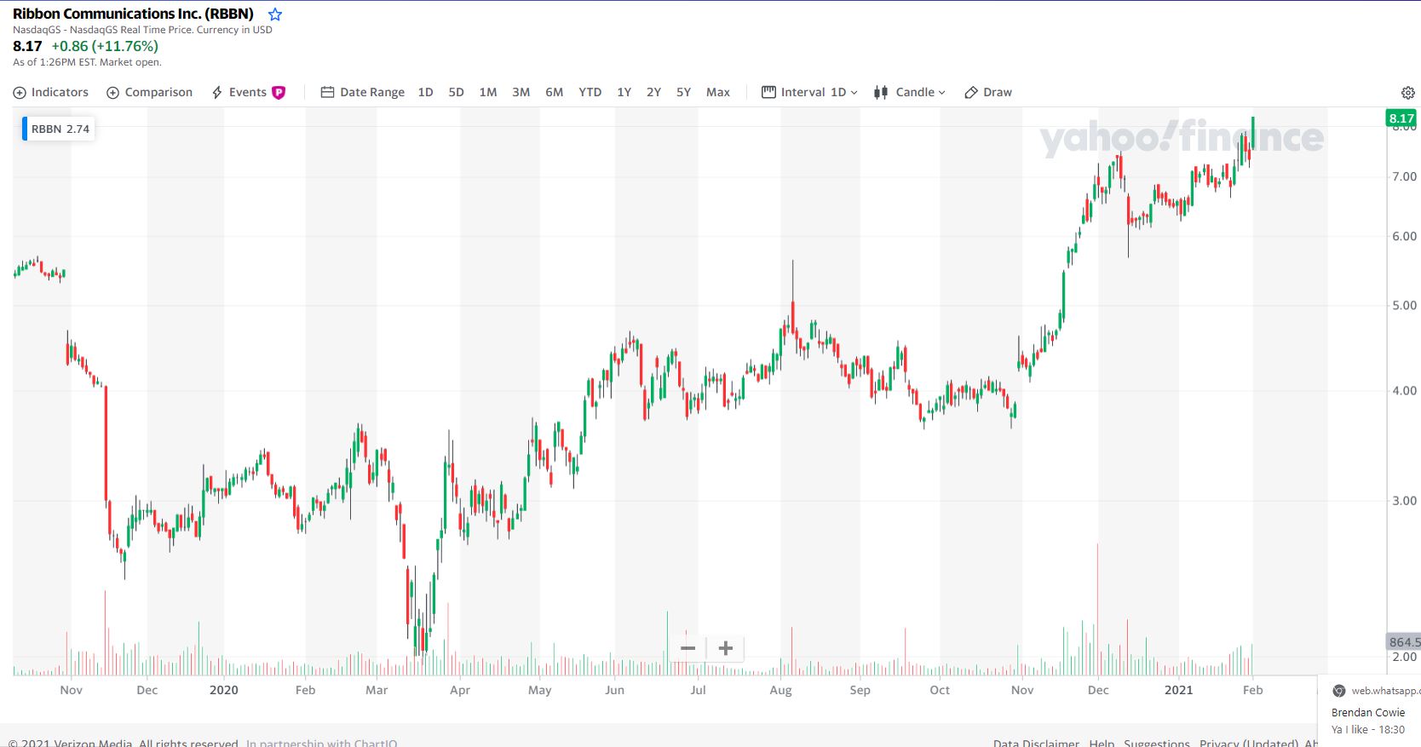
Task: Open chart settings gear
Action: coord(1407,93)
